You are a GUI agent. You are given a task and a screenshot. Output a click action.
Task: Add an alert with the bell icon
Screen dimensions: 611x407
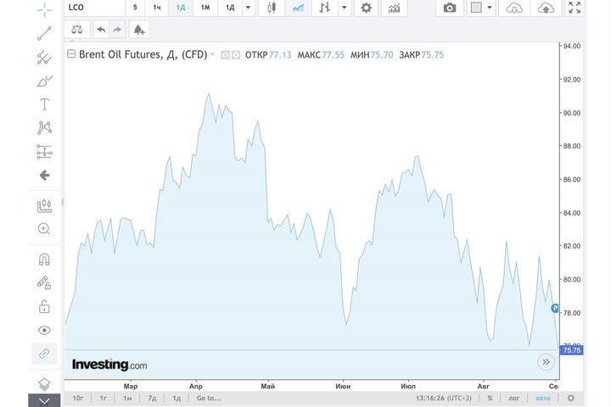[x=138, y=29]
